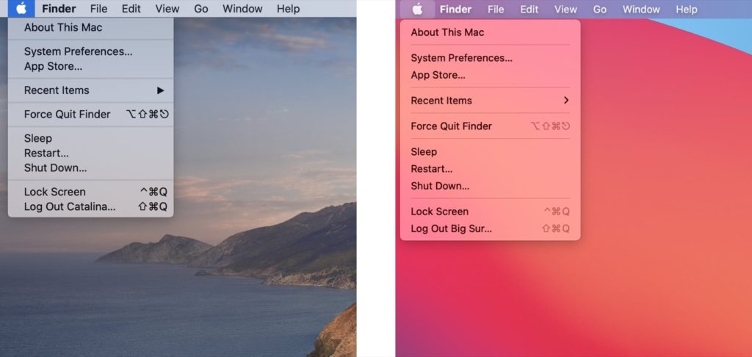This screenshot has width=752, height=357.
Task: Open the File menu on the Catalina menu bar
Action: click(98, 9)
